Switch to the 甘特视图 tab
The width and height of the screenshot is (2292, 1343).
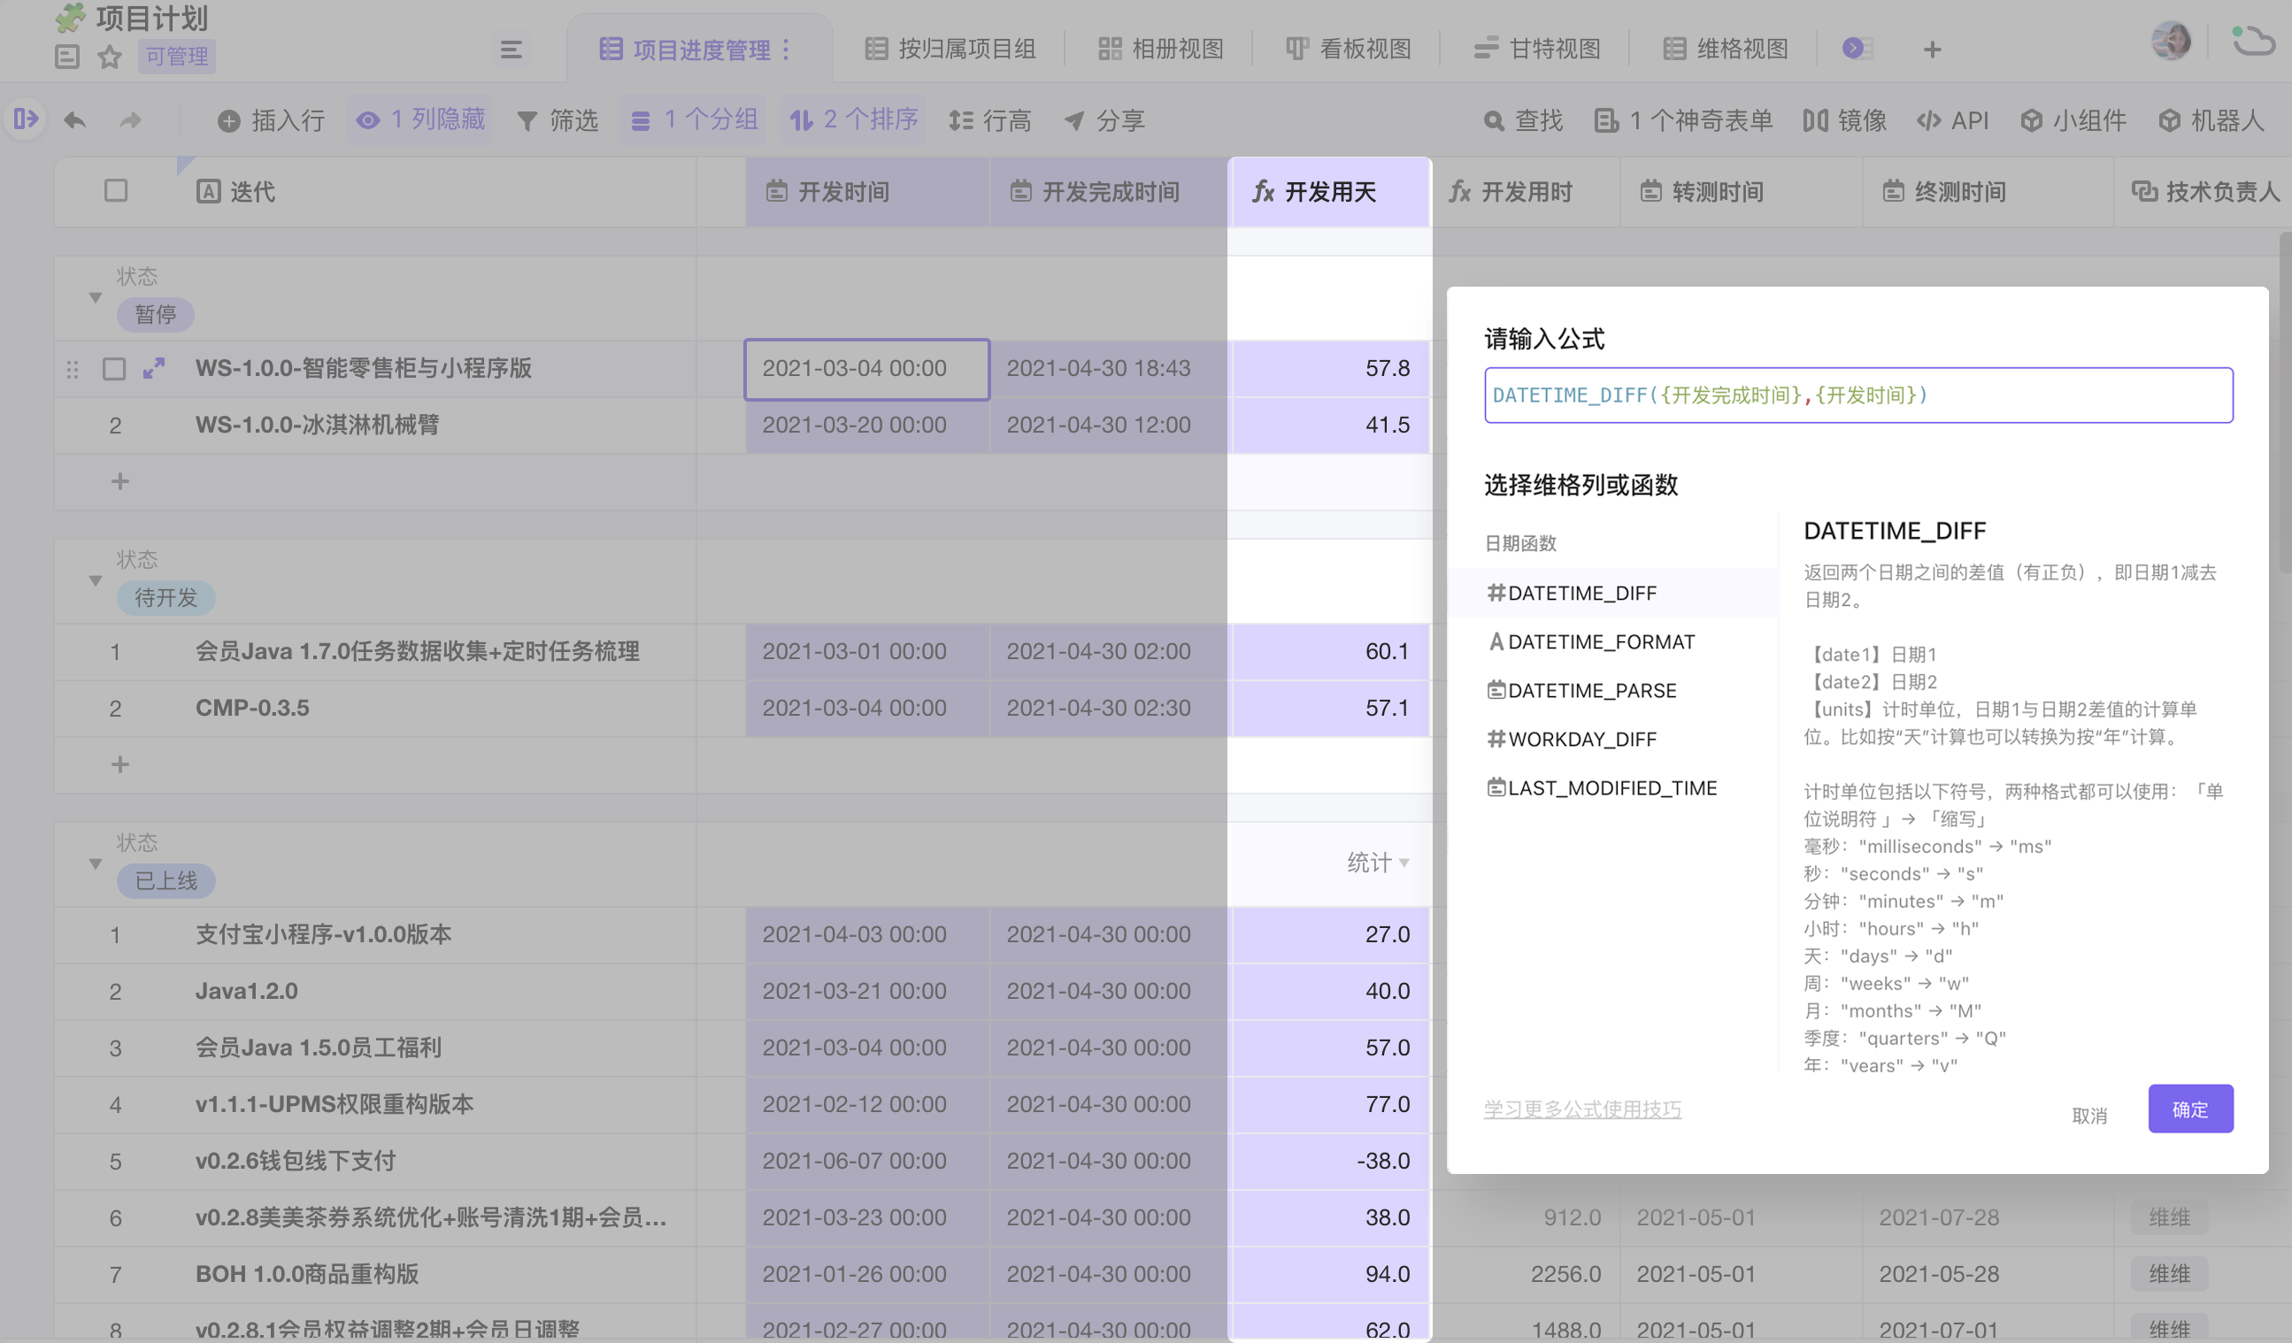[x=1536, y=49]
